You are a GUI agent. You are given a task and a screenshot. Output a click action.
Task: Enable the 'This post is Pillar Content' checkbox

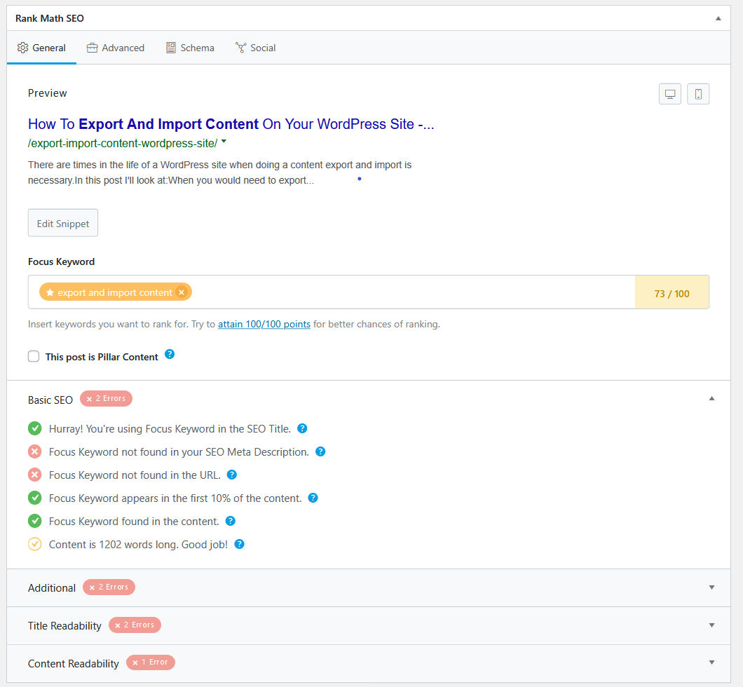coord(34,356)
